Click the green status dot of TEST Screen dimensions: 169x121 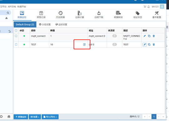pos(24,45)
